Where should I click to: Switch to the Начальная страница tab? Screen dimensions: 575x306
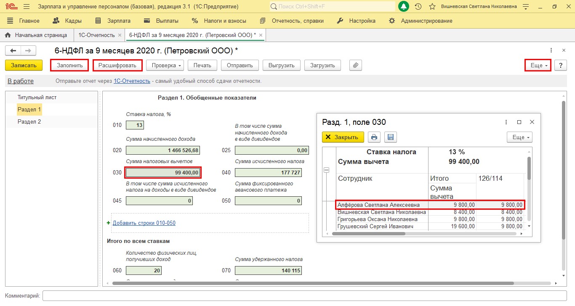click(x=37, y=35)
